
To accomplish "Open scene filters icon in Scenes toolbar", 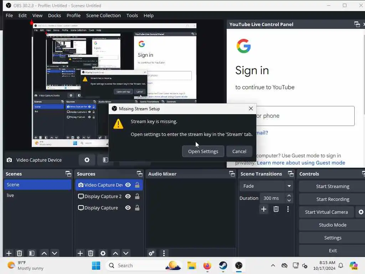I will pos(32,253).
